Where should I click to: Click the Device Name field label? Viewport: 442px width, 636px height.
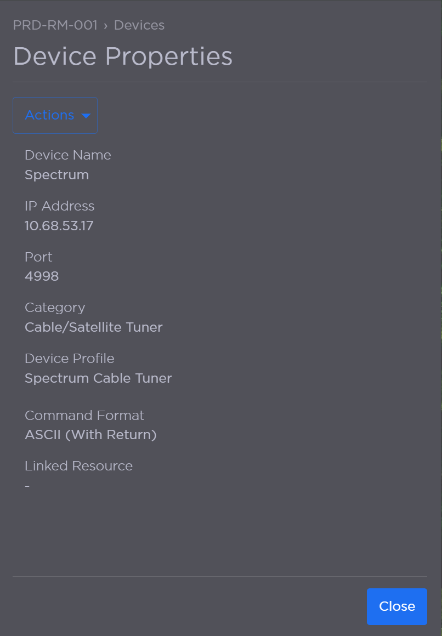[x=67, y=155]
